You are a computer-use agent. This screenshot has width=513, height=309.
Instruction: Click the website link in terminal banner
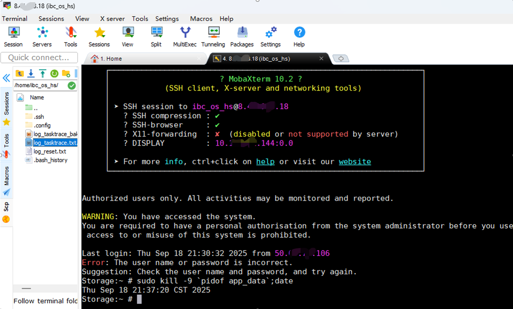(355, 162)
